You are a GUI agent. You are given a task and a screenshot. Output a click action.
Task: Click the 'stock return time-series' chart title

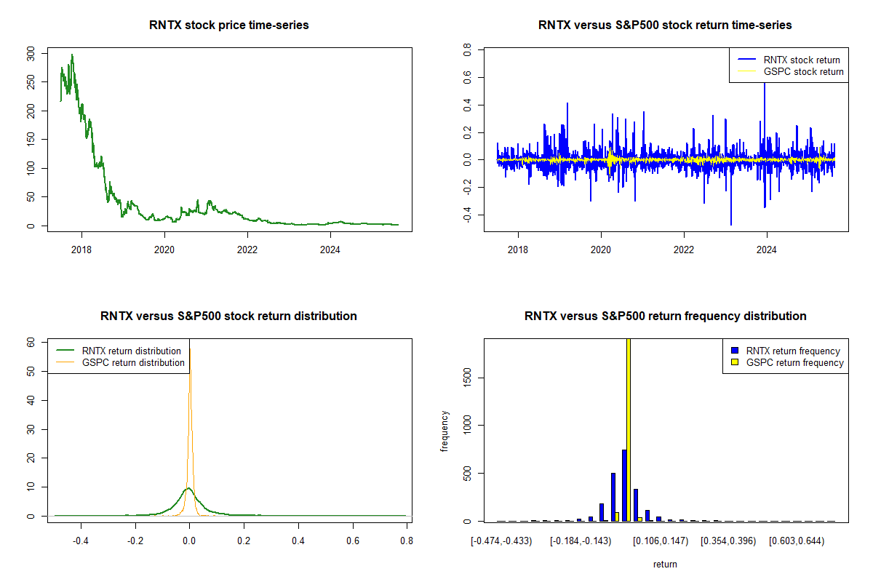click(x=665, y=25)
